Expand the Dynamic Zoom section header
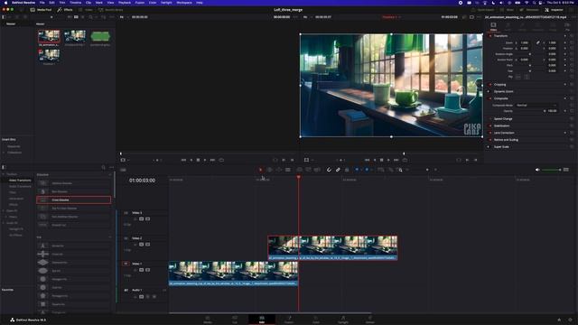578x325 pixels. [x=504, y=91]
